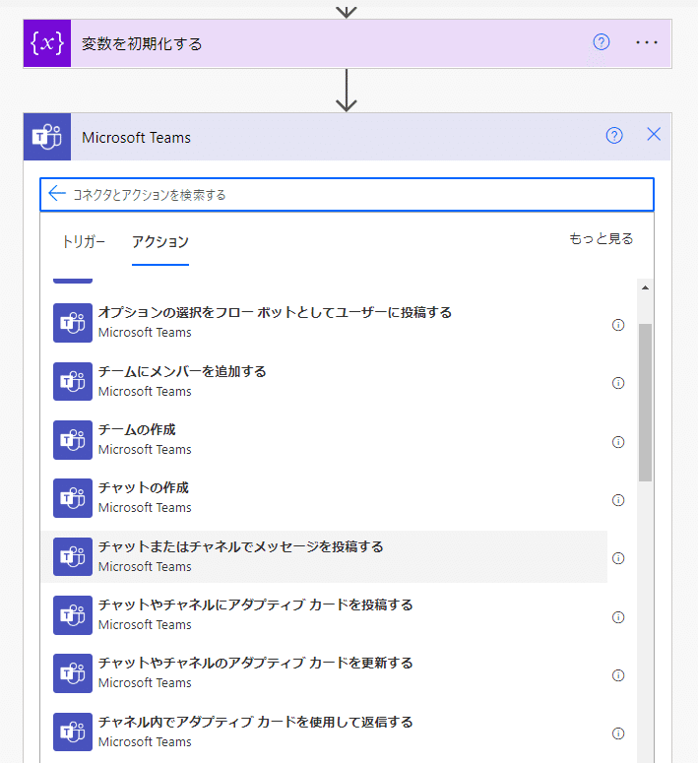Close the Microsoft Teams action picker
This screenshot has height=763, width=698.
click(x=654, y=135)
